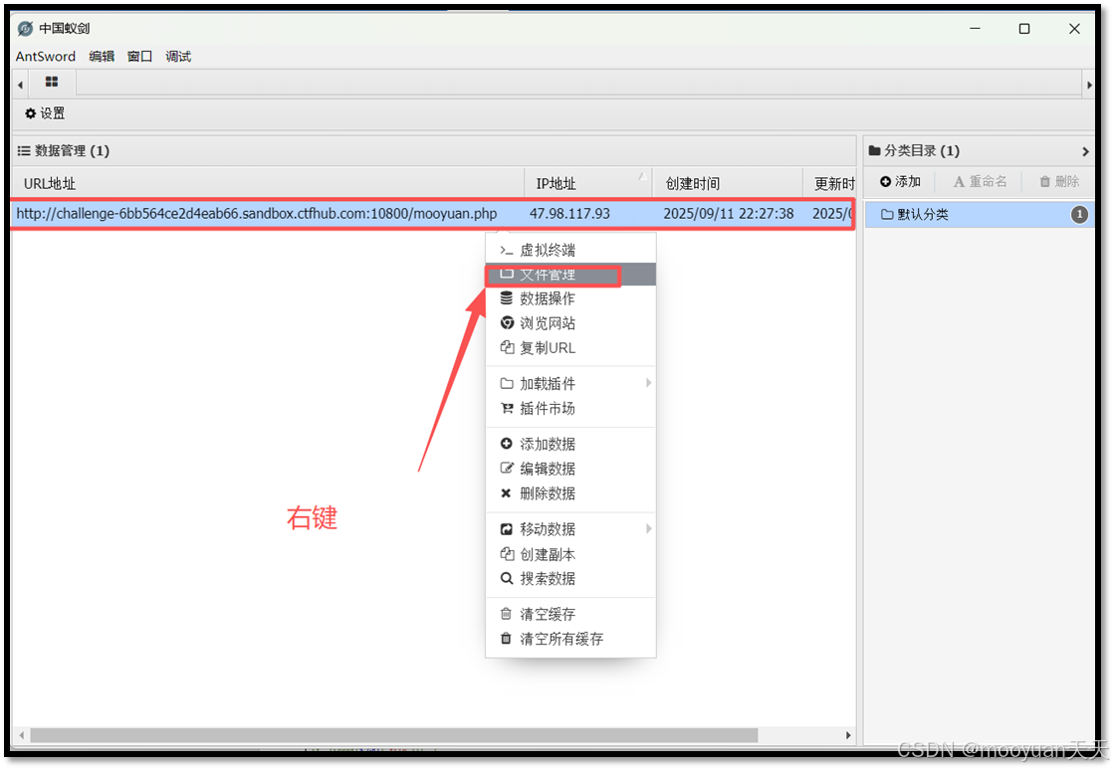This screenshot has width=1114, height=770.
Task: Click tab bar right scroll arrow
Action: (1089, 86)
